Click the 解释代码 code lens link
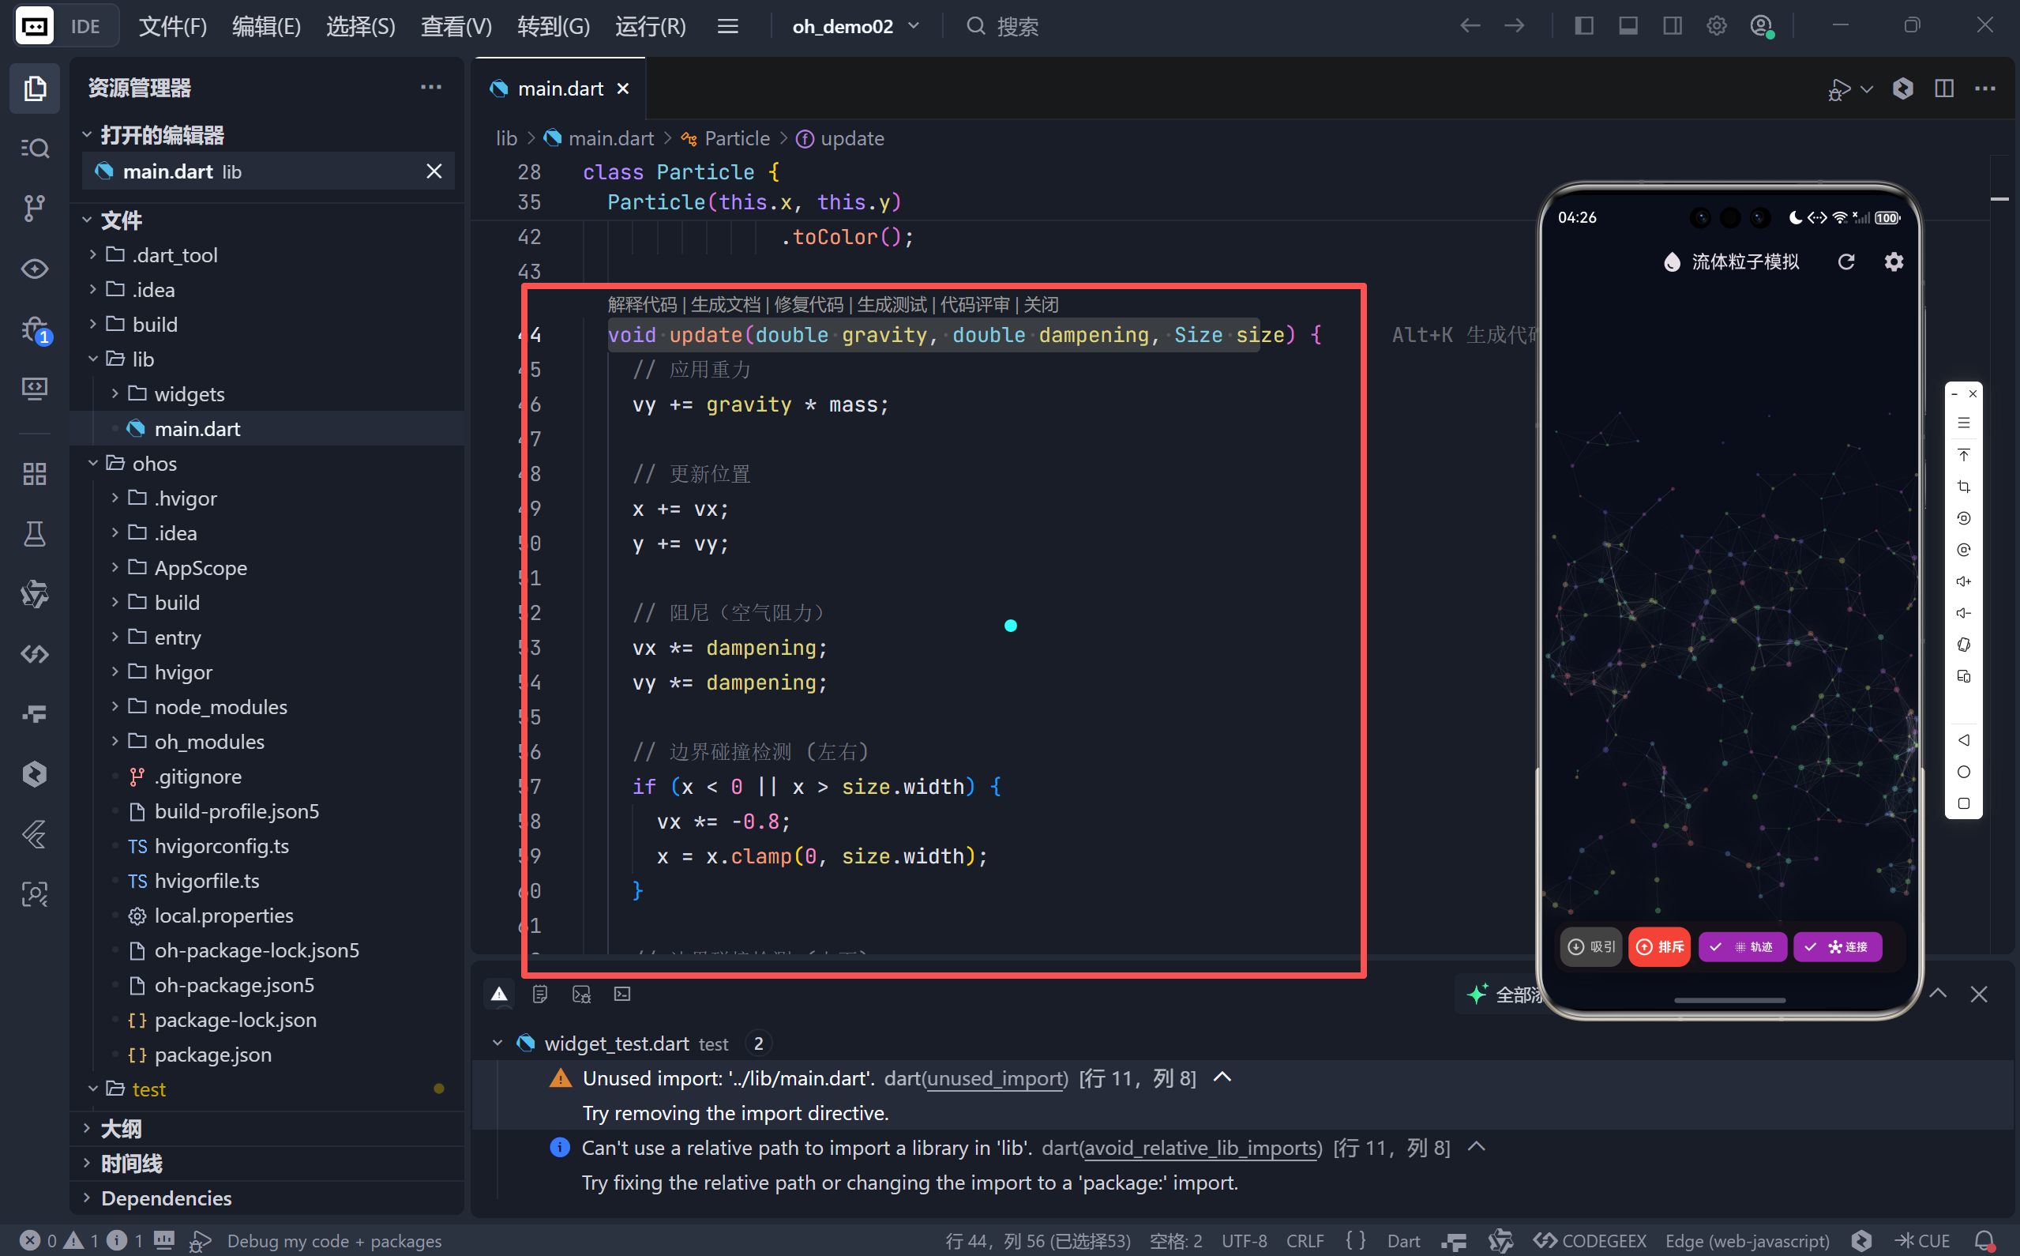Screen dimensions: 2020x1256 pos(642,304)
